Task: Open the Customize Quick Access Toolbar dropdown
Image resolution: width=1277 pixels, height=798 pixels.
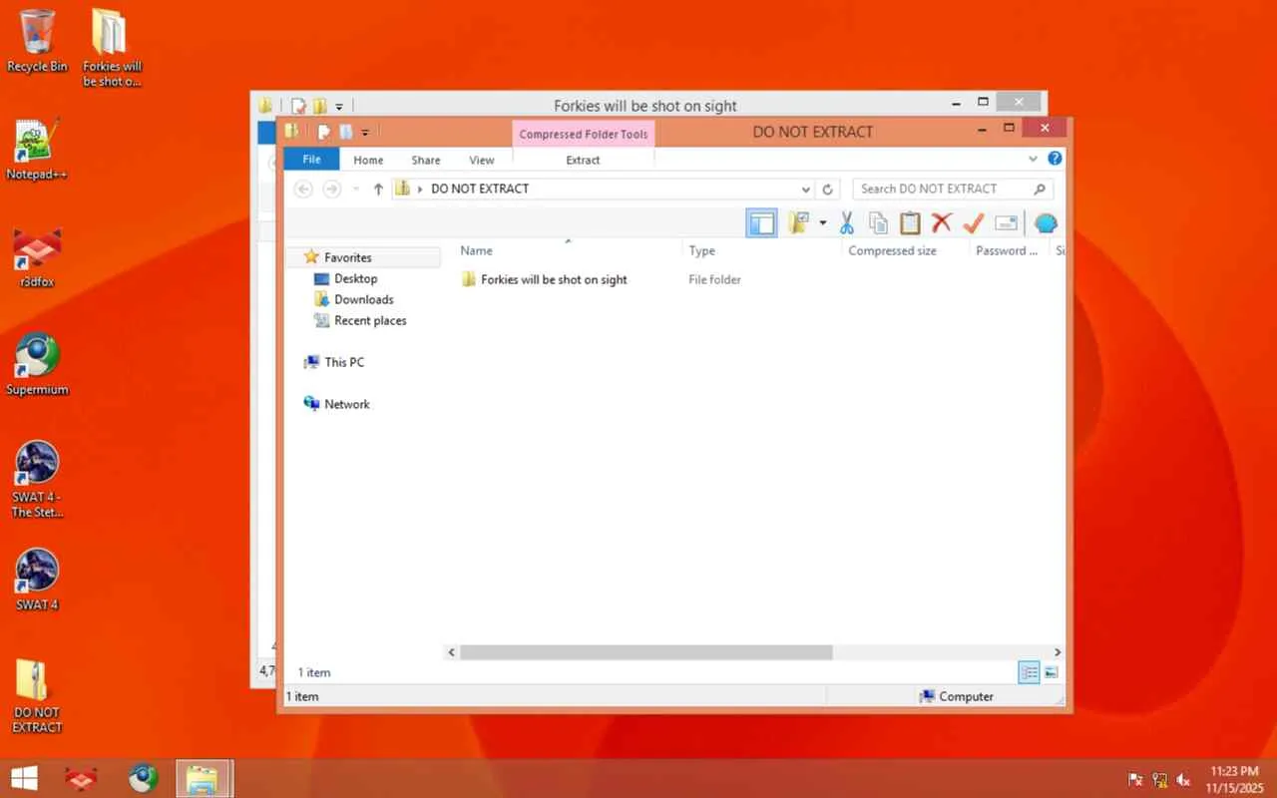Action: (x=365, y=133)
